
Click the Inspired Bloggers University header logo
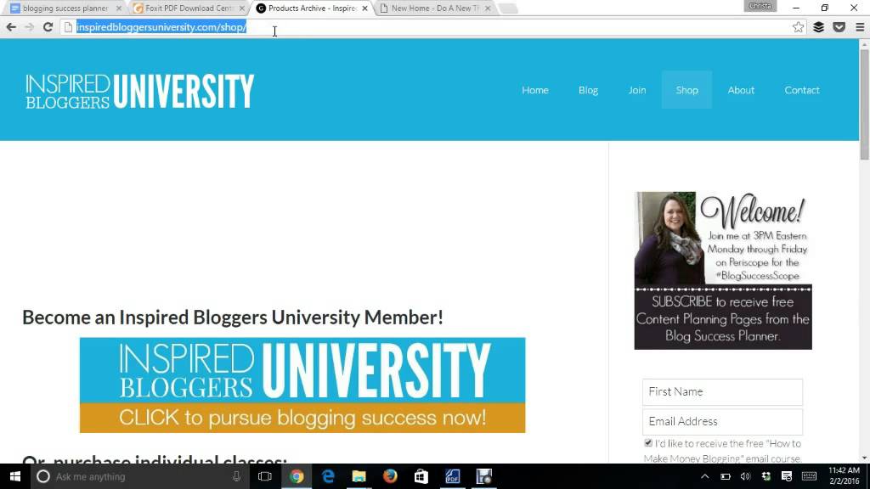click(140, 91)
